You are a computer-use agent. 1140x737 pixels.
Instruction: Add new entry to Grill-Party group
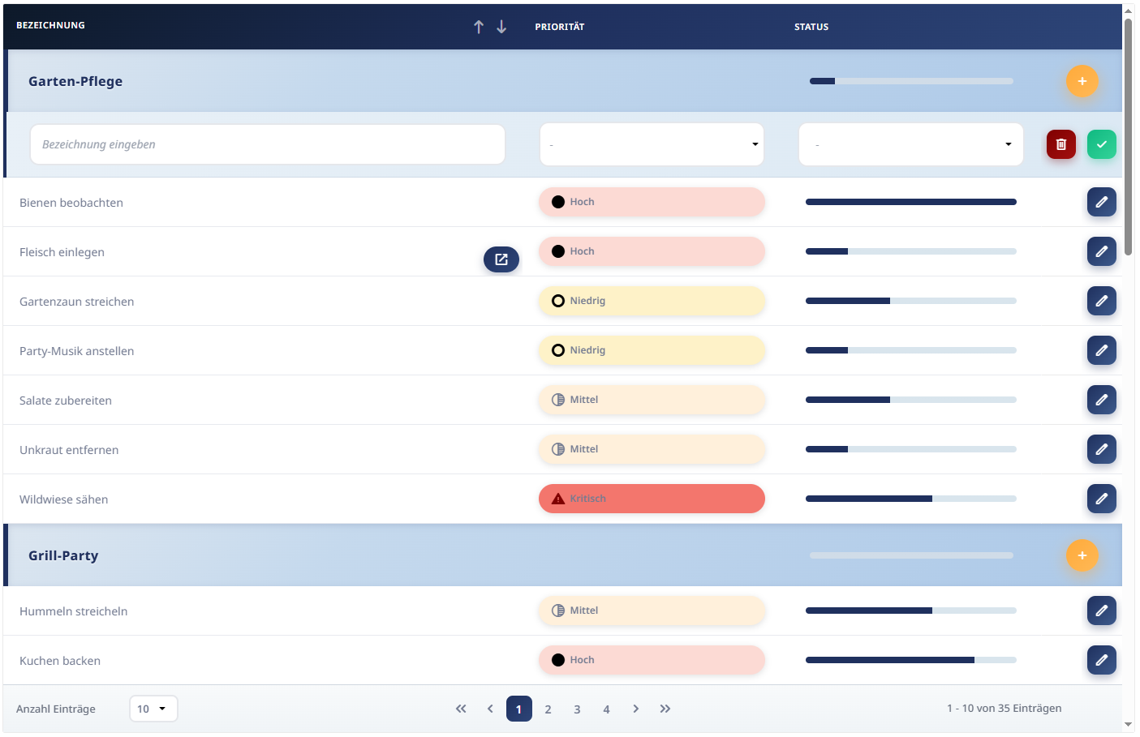1082,555
